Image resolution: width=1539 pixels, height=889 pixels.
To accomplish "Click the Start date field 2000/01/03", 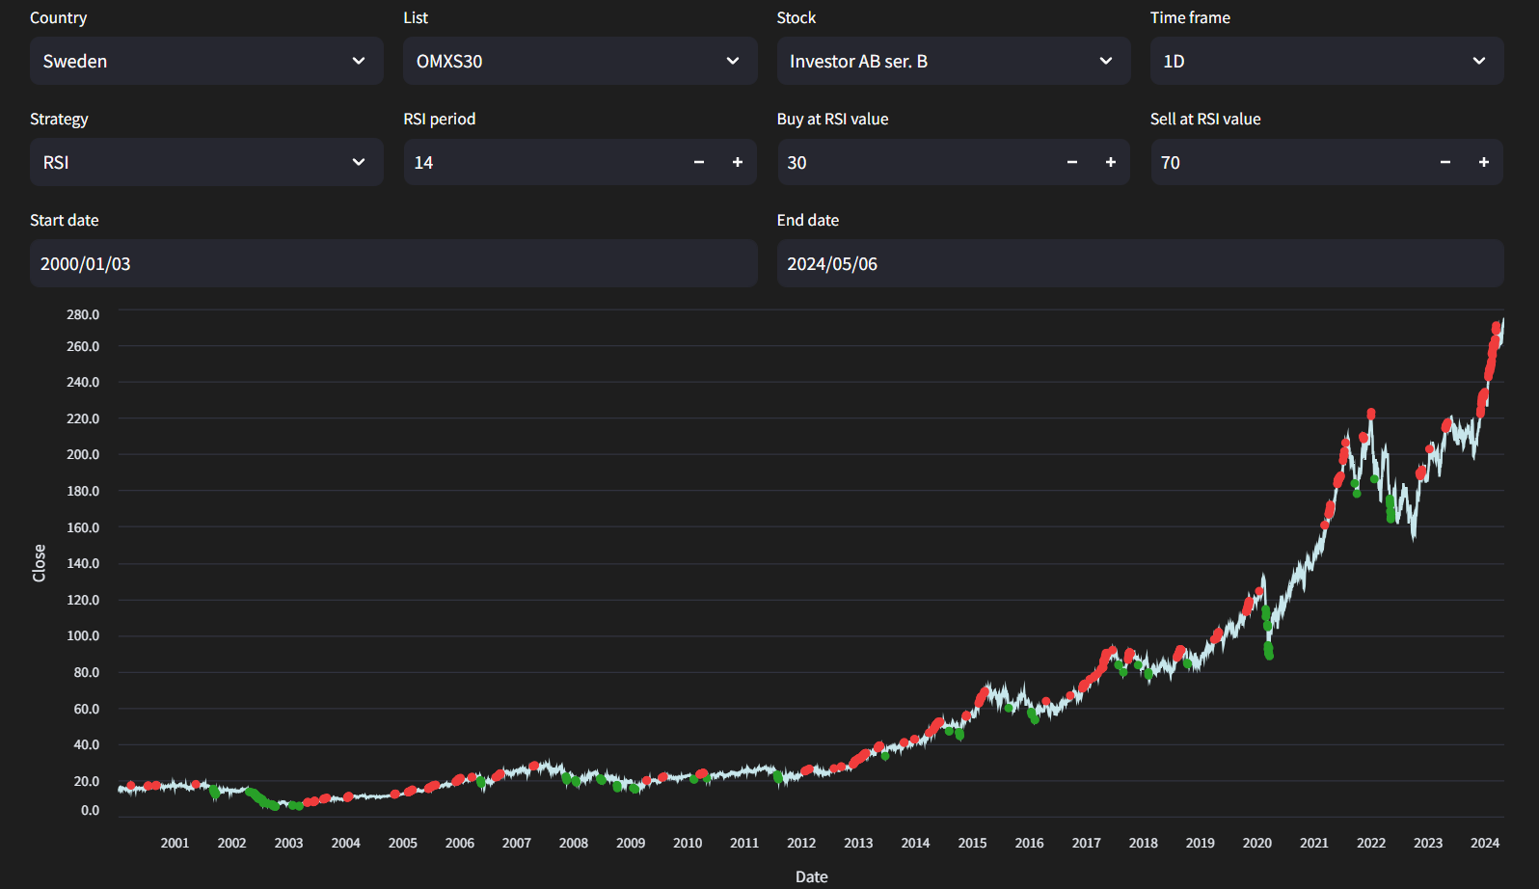I will [393, 263].
